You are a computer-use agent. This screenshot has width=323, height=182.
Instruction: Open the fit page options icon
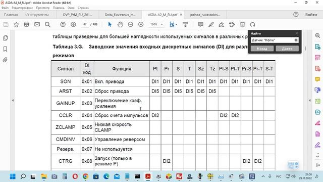173,24
